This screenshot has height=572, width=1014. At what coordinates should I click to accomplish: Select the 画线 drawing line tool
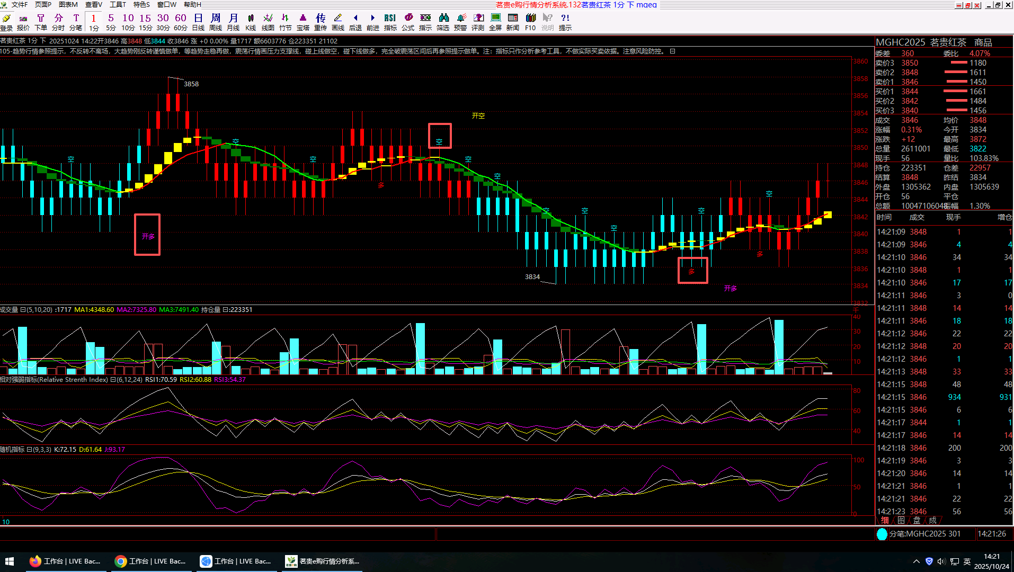tap(337, 22)
